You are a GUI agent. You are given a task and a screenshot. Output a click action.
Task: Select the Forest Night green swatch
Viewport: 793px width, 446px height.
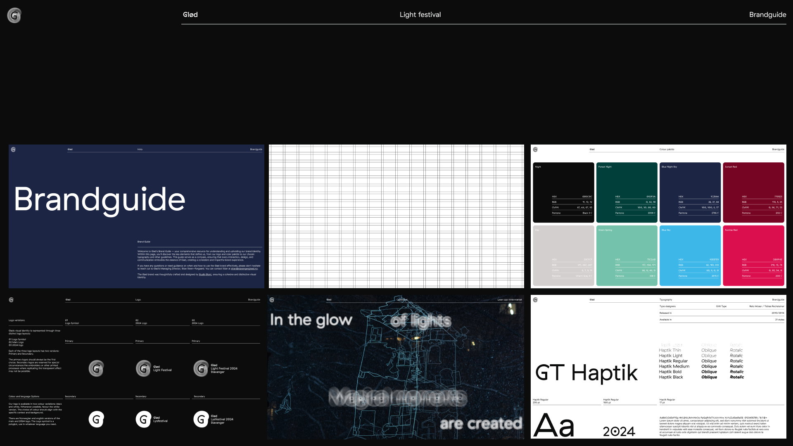tap(627, 192)
